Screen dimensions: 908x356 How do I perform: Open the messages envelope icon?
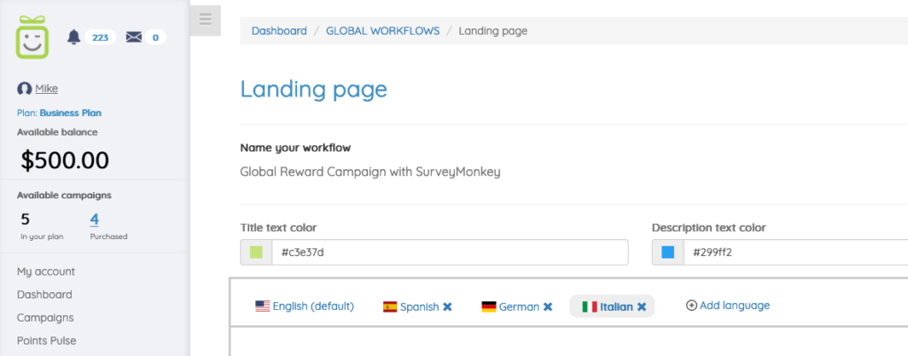134,37
